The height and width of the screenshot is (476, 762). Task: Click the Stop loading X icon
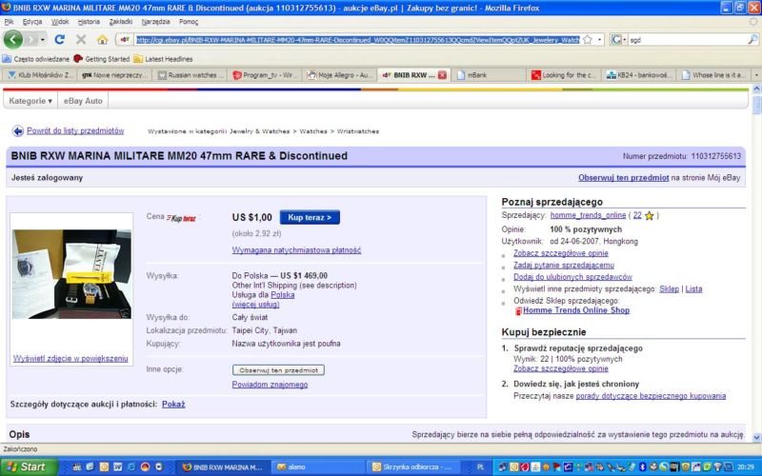[x=81, y=39]
